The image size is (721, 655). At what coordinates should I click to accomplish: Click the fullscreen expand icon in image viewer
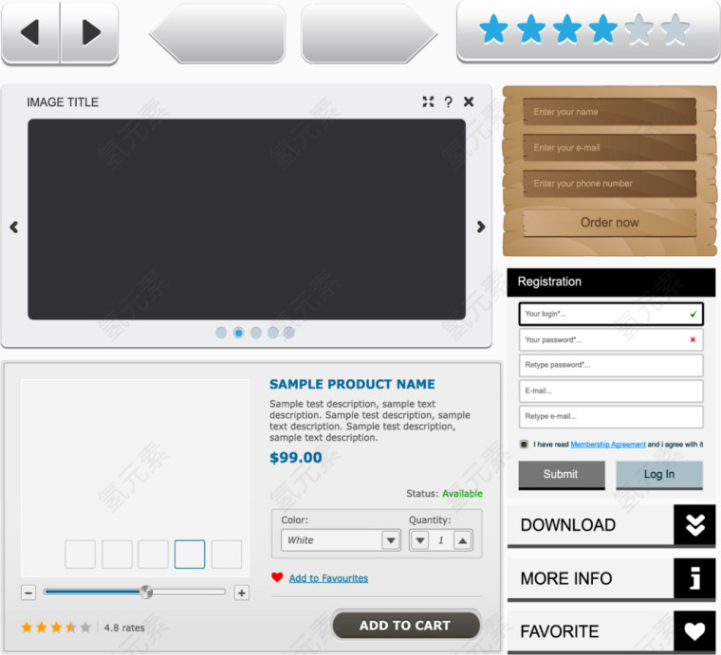[x=428, y=101]
